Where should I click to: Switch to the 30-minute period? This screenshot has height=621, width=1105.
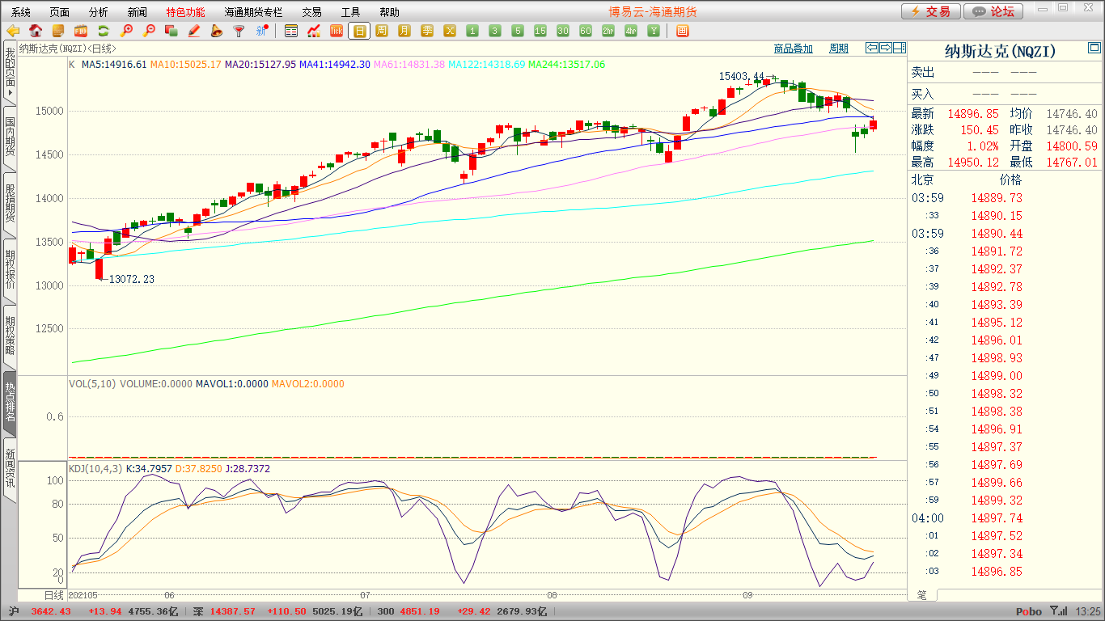(x=563, y=31)
